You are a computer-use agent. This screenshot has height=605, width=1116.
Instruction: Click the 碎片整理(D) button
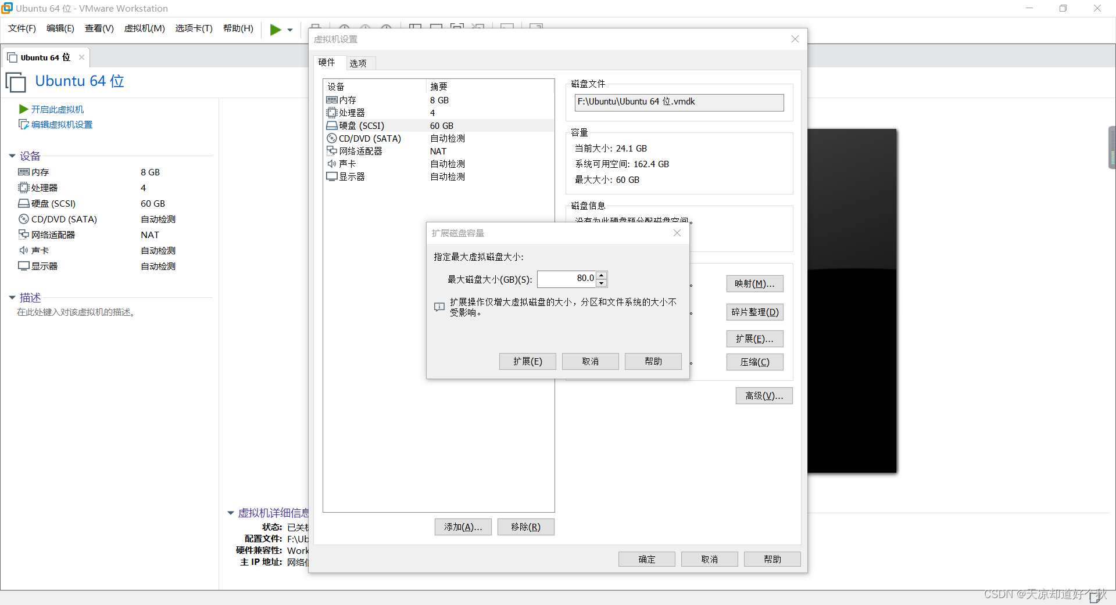click(755, 312)
